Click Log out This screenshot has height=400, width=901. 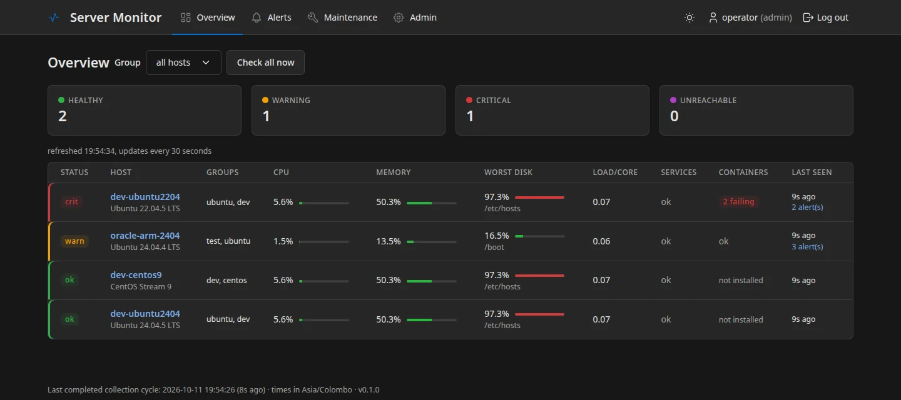[x=826, y=17]
